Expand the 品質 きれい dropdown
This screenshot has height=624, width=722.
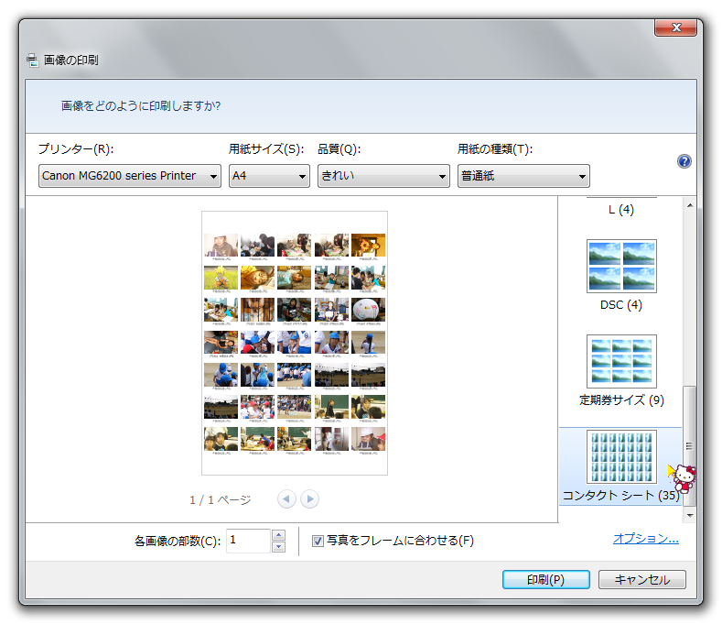(383, 176)
